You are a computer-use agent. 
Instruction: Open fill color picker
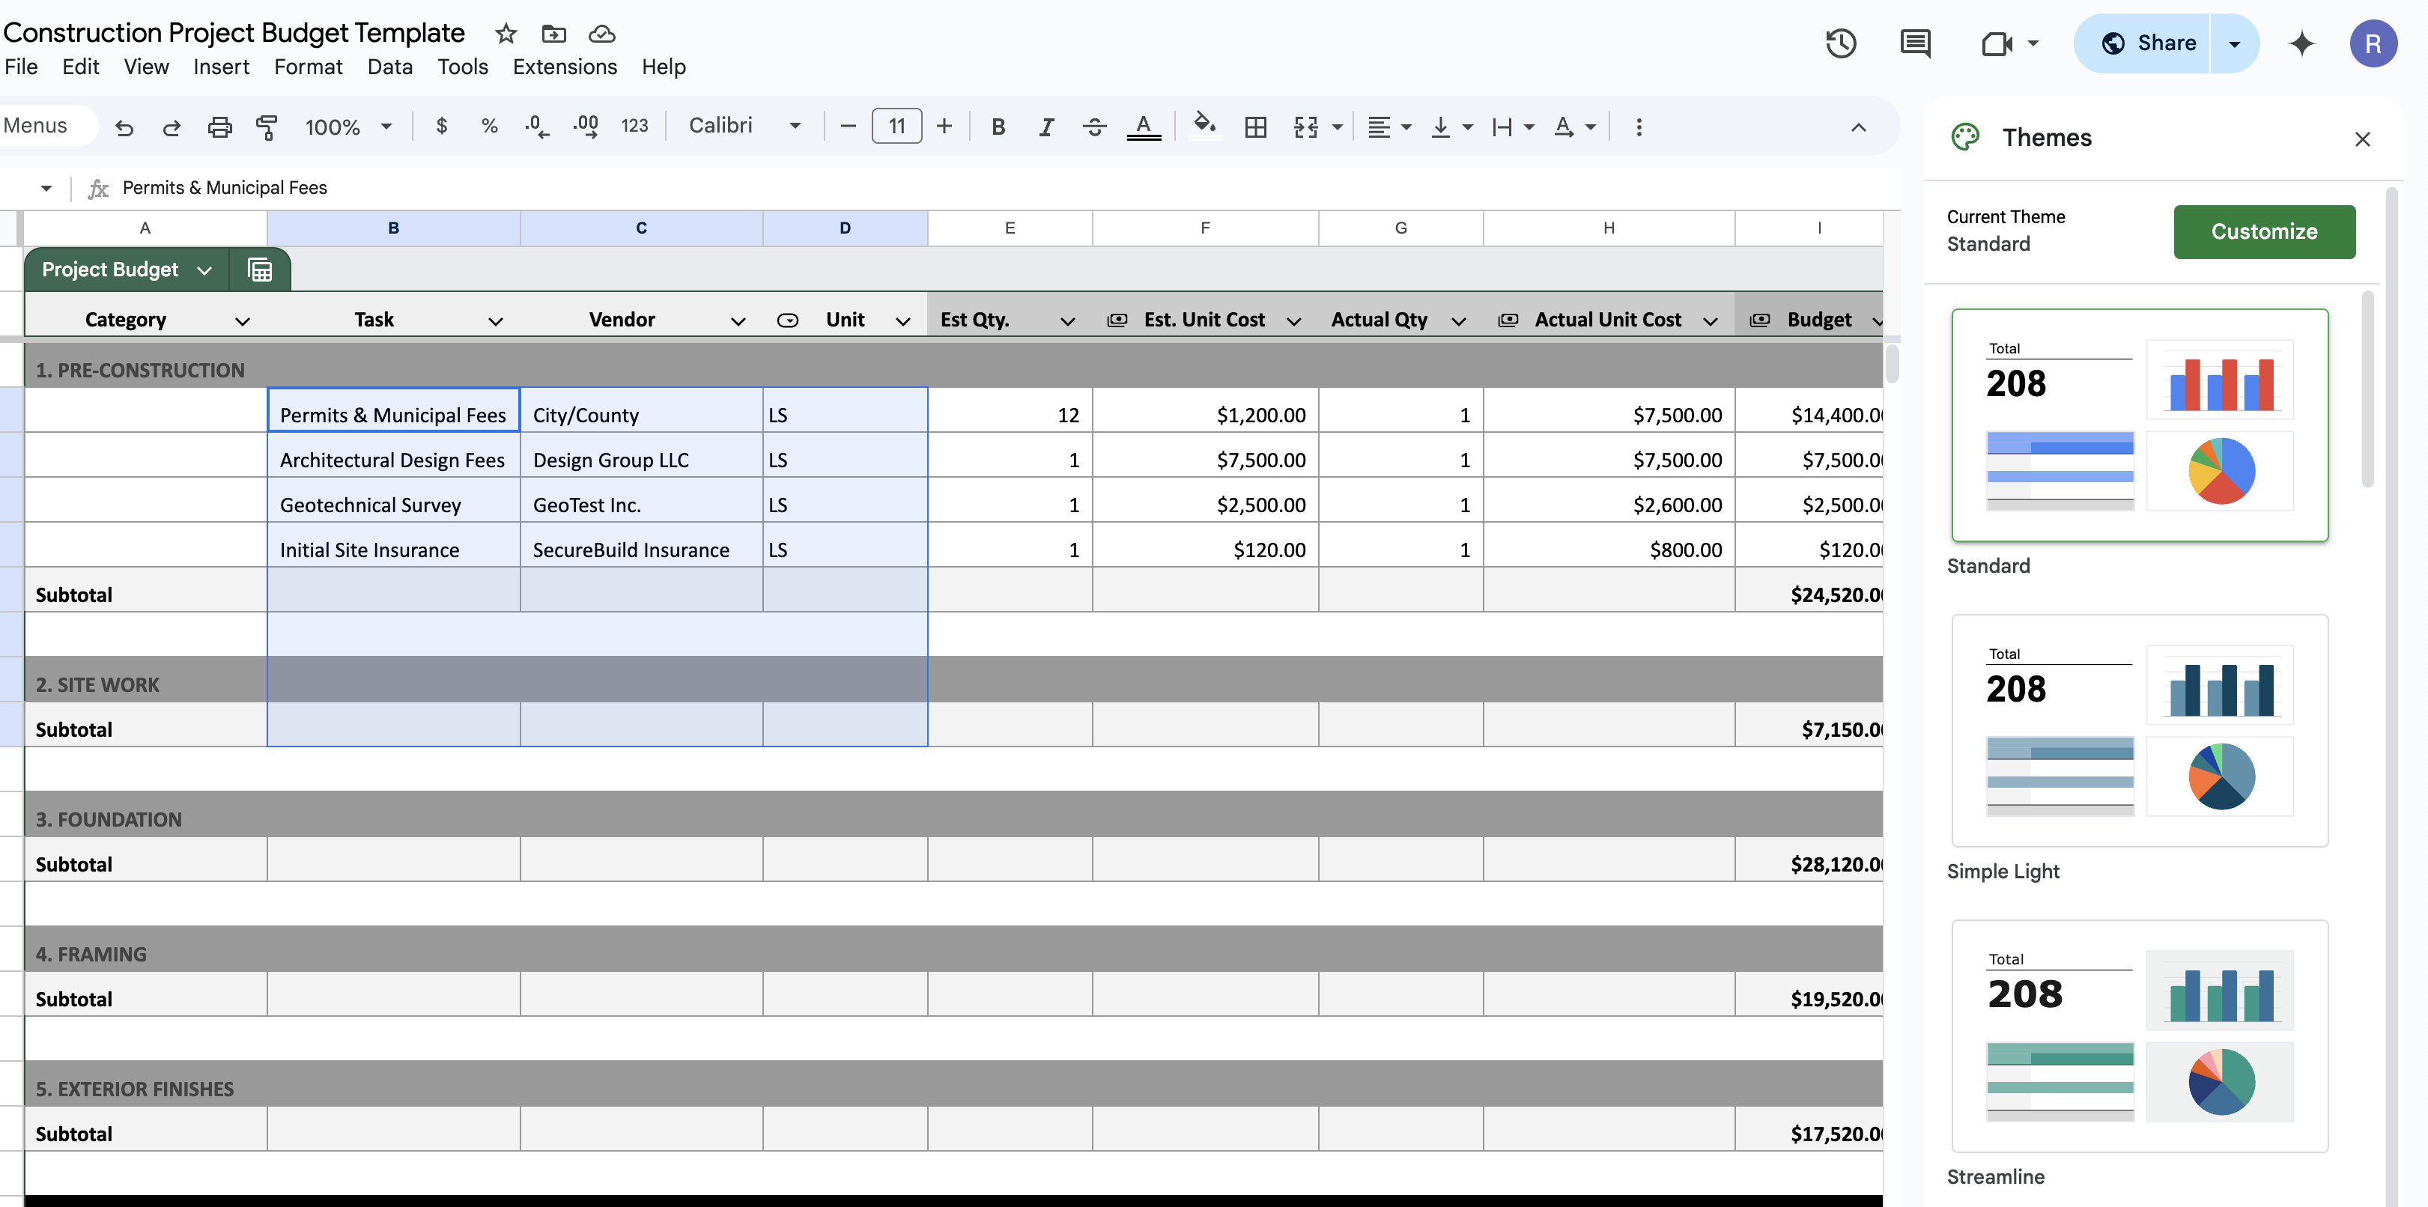(x=1204, y=125)
